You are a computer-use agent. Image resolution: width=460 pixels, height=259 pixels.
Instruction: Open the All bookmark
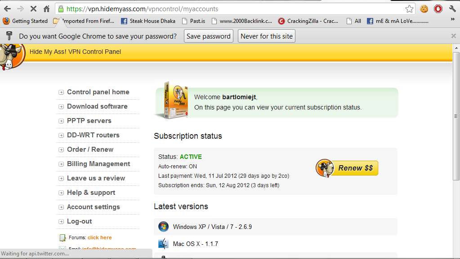point(354,21)
